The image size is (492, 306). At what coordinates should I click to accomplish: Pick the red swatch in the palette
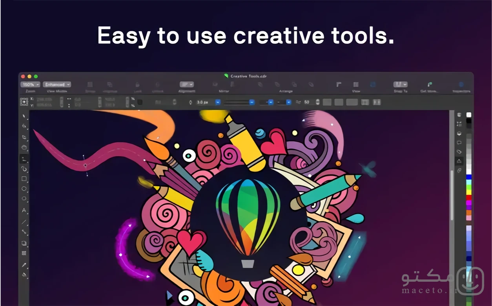(x=469, y=198)
